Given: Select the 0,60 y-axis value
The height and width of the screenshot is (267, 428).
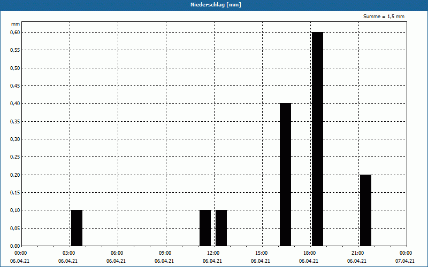Looking at the screenshot, I should tap(15, 33).
